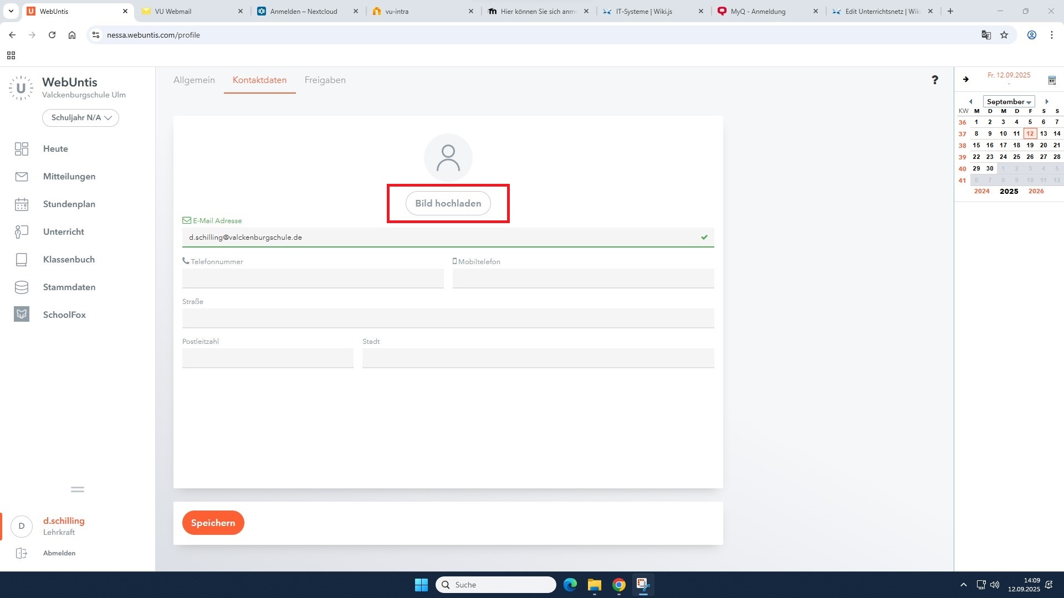
Task: Open the September month dropdown
Action: pos(1009,102)
